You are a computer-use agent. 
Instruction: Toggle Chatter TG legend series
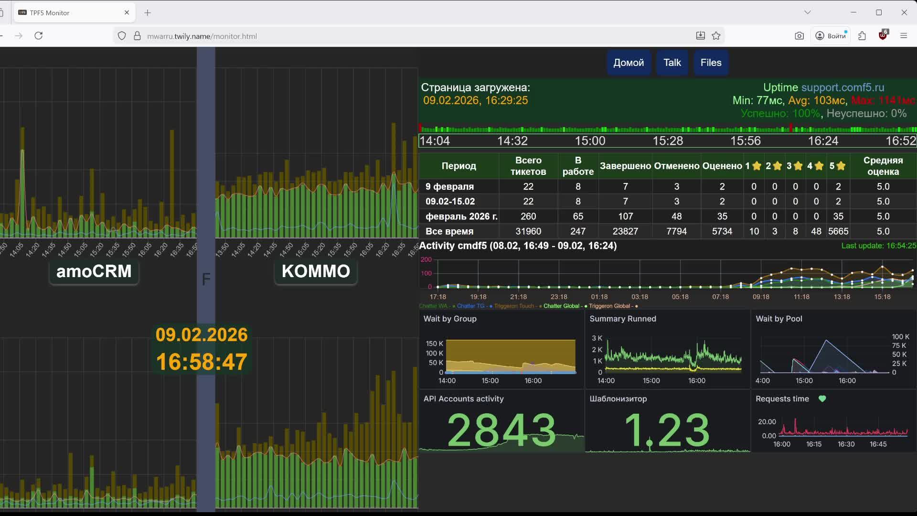coord(470,306)
